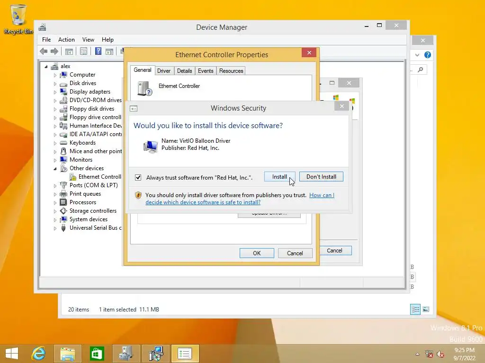485x363 pixels.
Task: Click Show/Hide Action Pane toolbar icon
Action: 109,51
